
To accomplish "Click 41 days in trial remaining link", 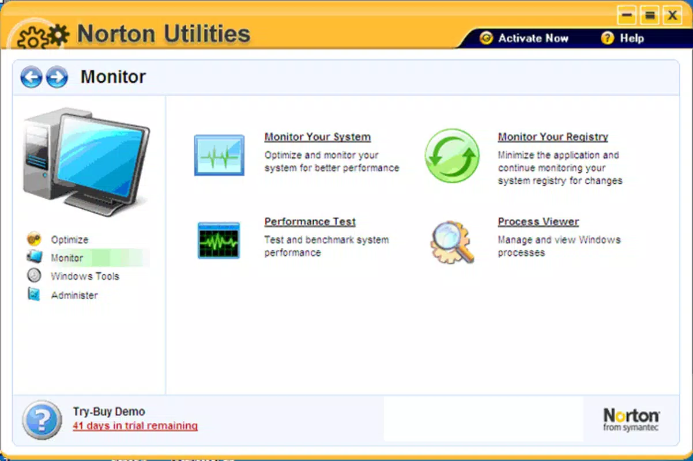I will coord(135,426).
